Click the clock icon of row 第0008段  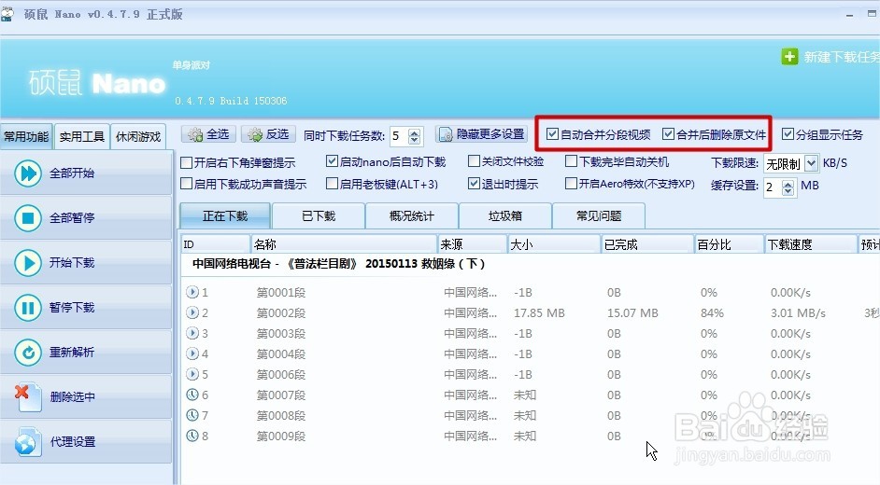click(x=192, y=415)
